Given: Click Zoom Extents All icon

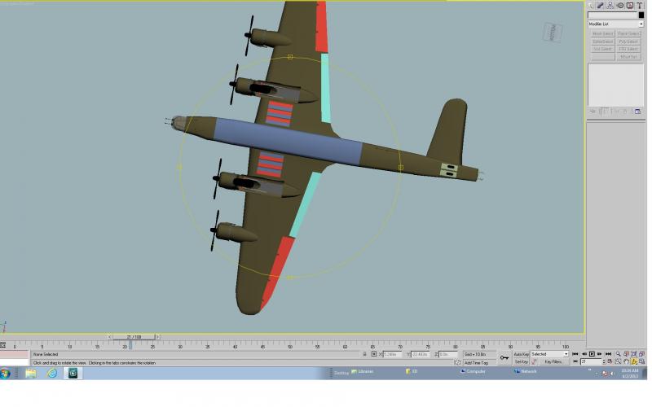Looking at the screenshot, I should coord(642,354).
